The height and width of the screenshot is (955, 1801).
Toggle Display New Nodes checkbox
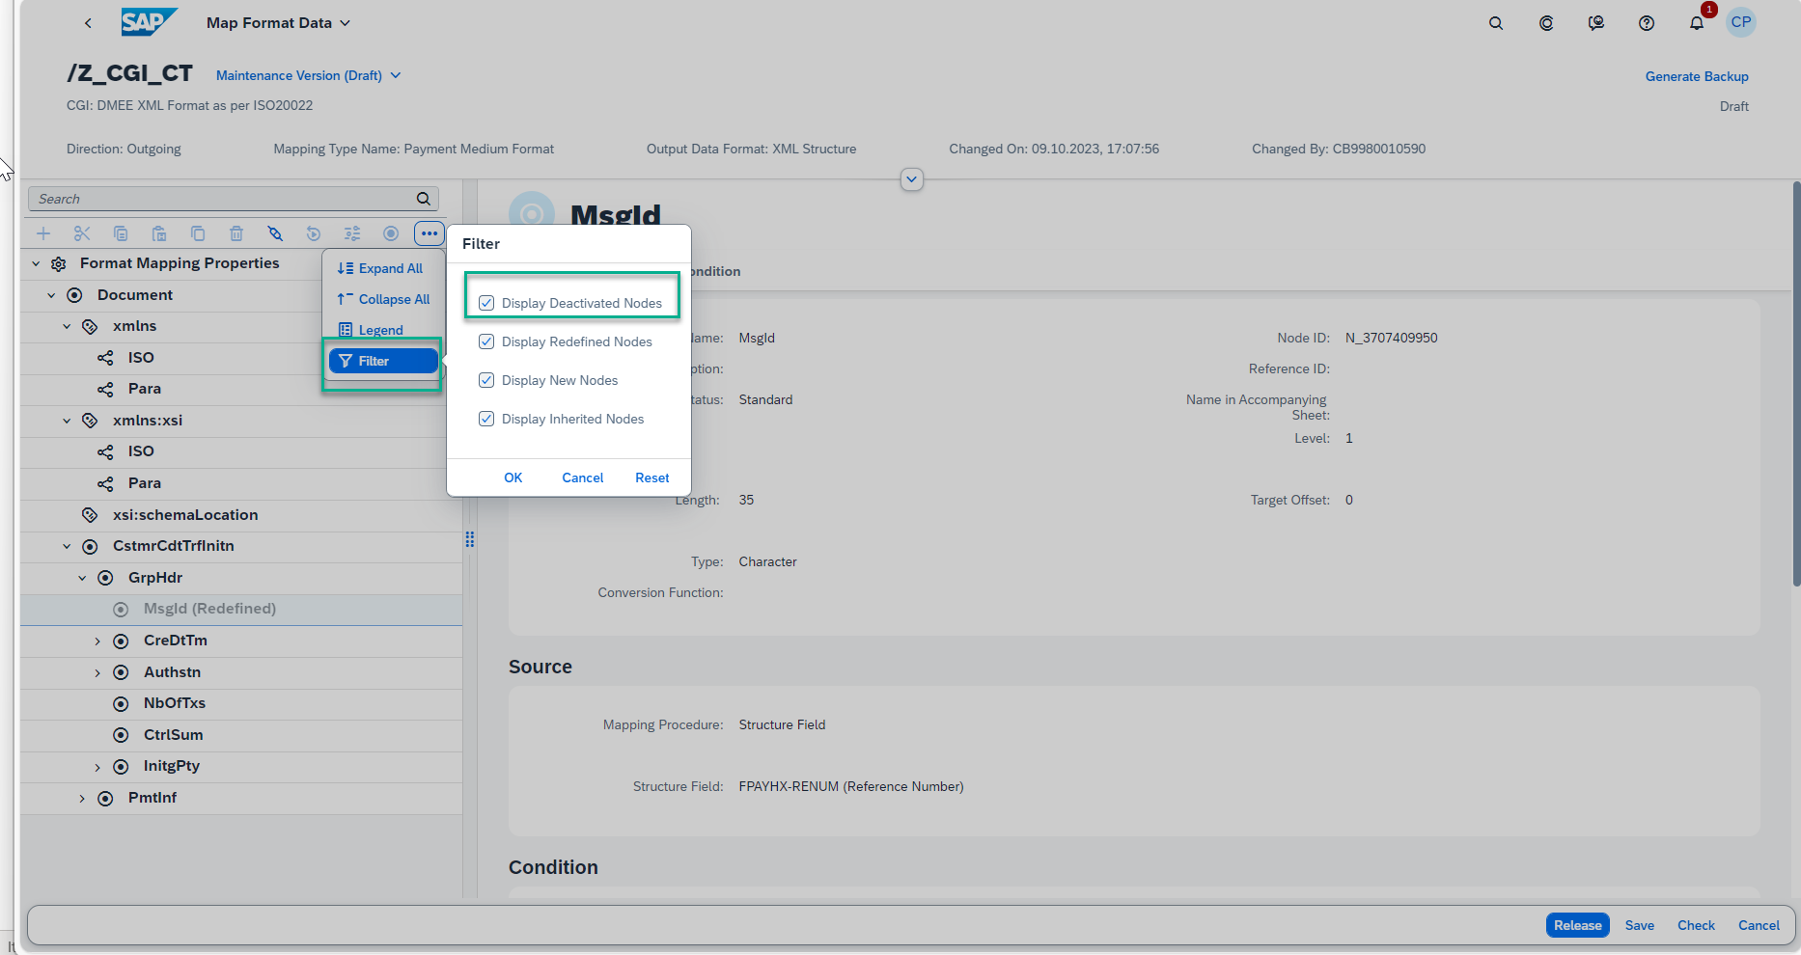tap(486, 380)
